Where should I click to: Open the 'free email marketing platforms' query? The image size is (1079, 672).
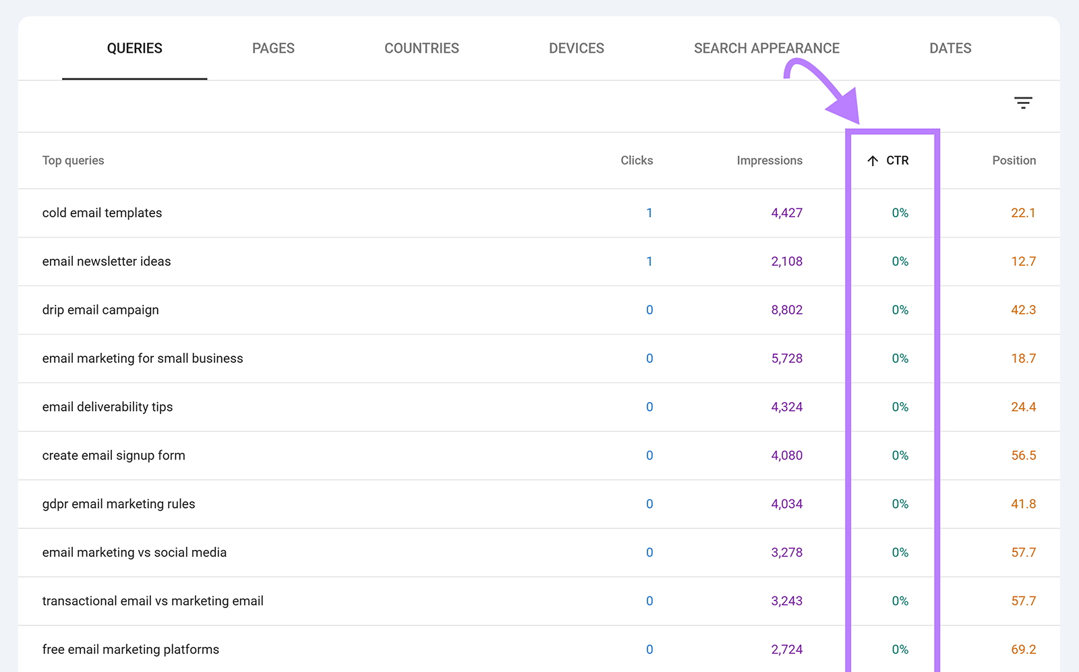[x=130, y=649]
